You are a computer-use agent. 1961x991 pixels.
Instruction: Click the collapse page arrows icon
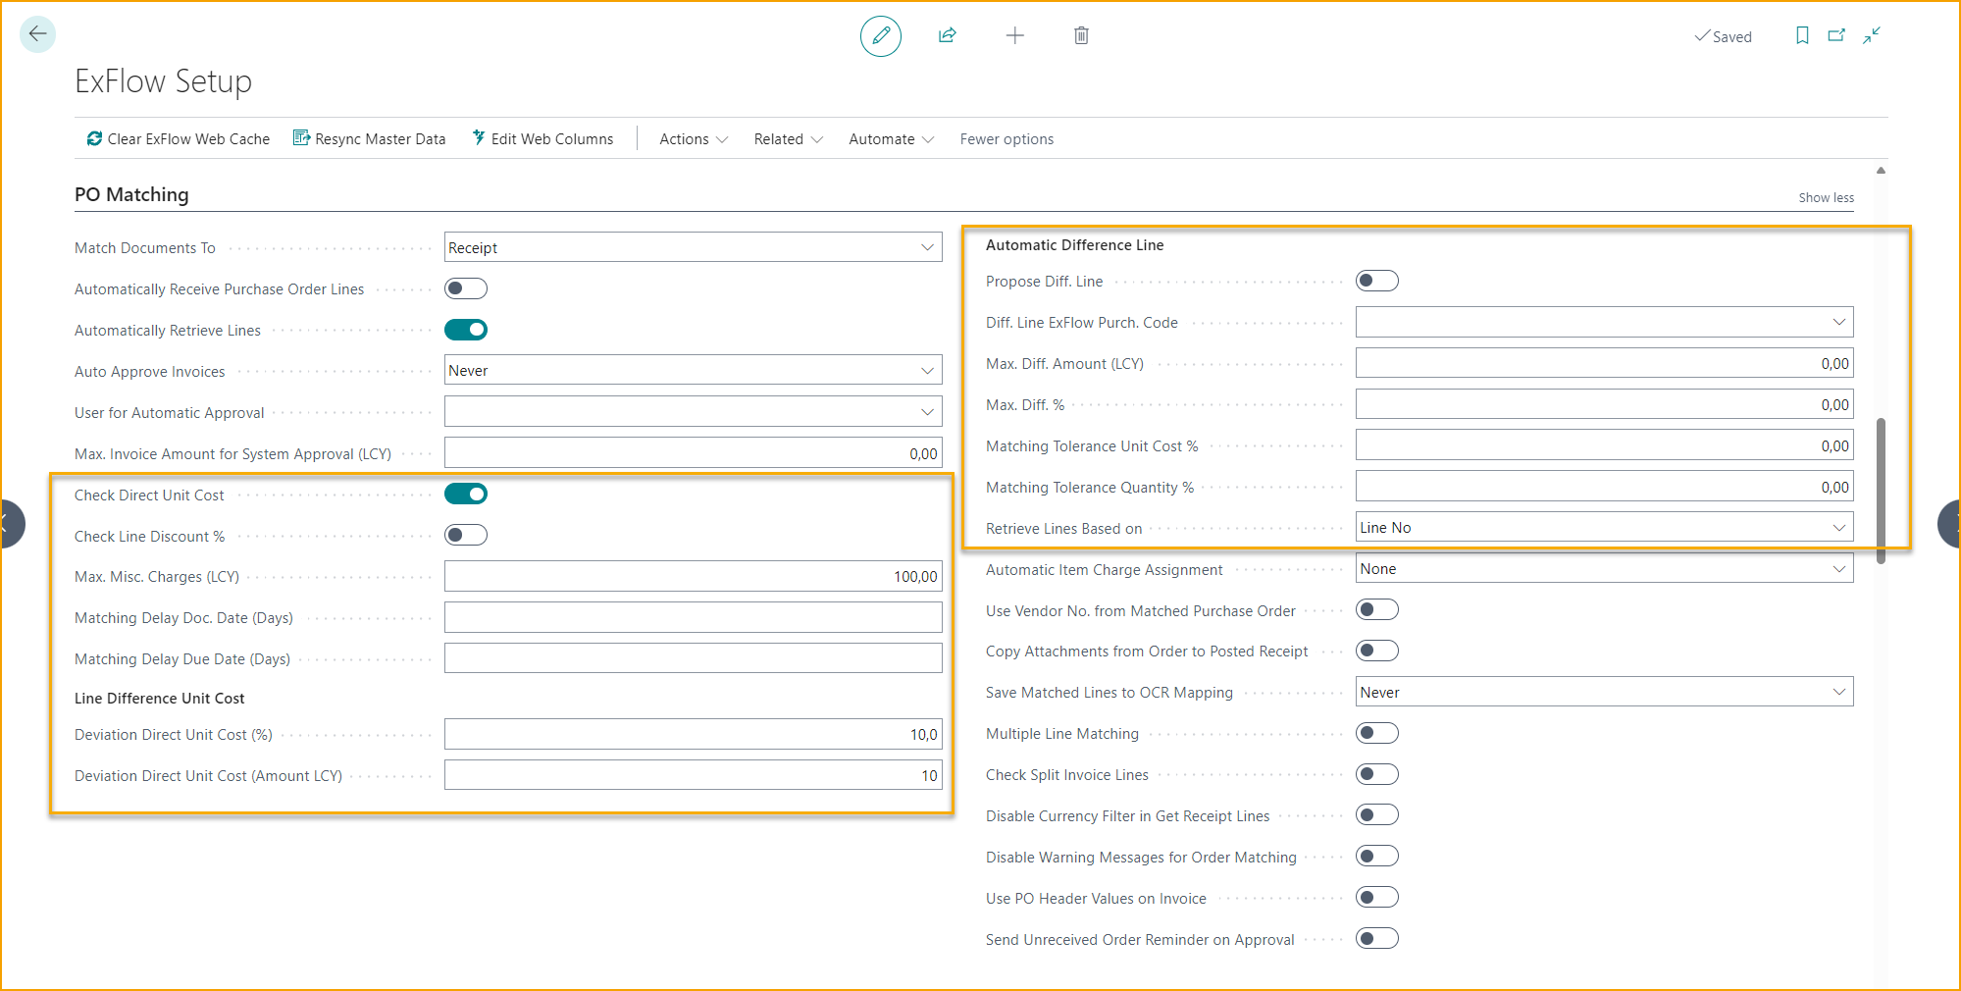(x=1872, y=35)
